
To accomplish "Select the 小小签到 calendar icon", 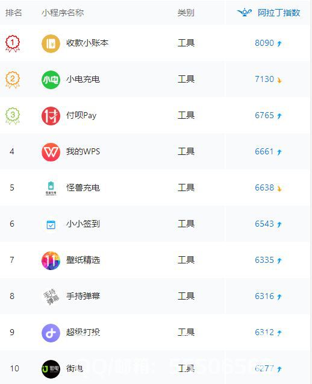I will (x=51, y=224).
